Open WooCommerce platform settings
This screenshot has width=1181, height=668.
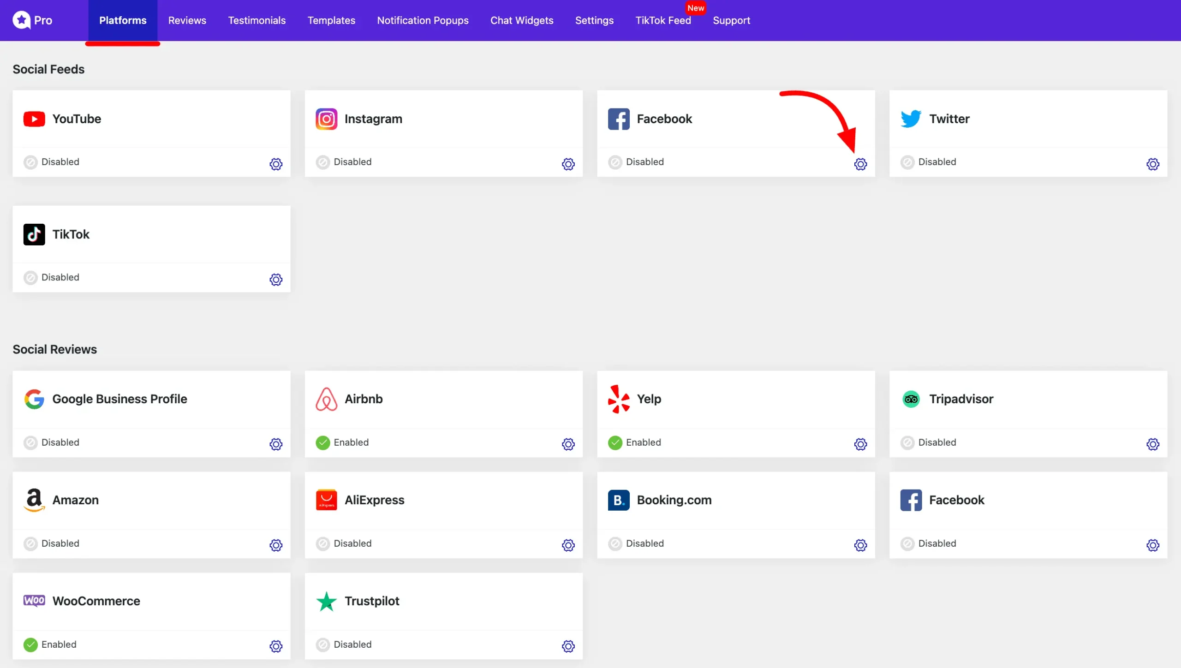[x=276, y=646]
